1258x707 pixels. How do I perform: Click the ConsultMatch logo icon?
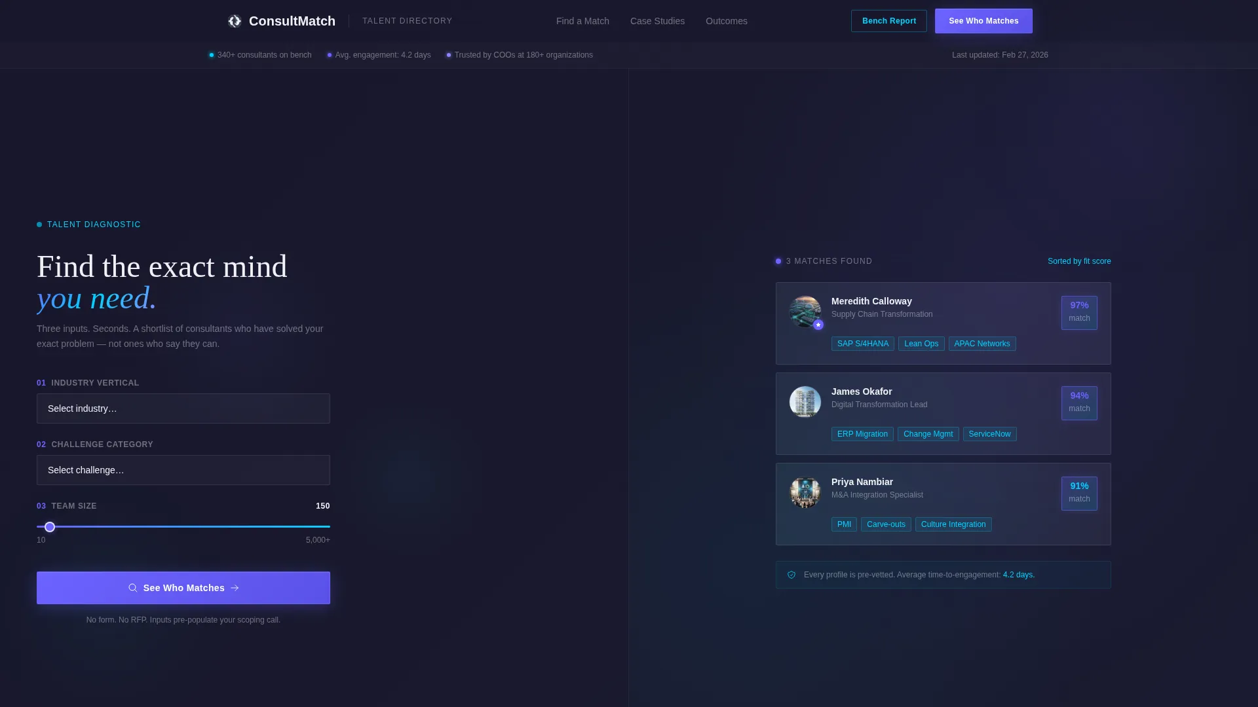point(235,21)
